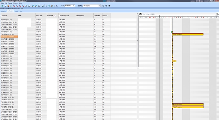This screenshot has height=120, width=219.
Task: Click the Gantt chart scroll-left arrow
Action: 141,14
